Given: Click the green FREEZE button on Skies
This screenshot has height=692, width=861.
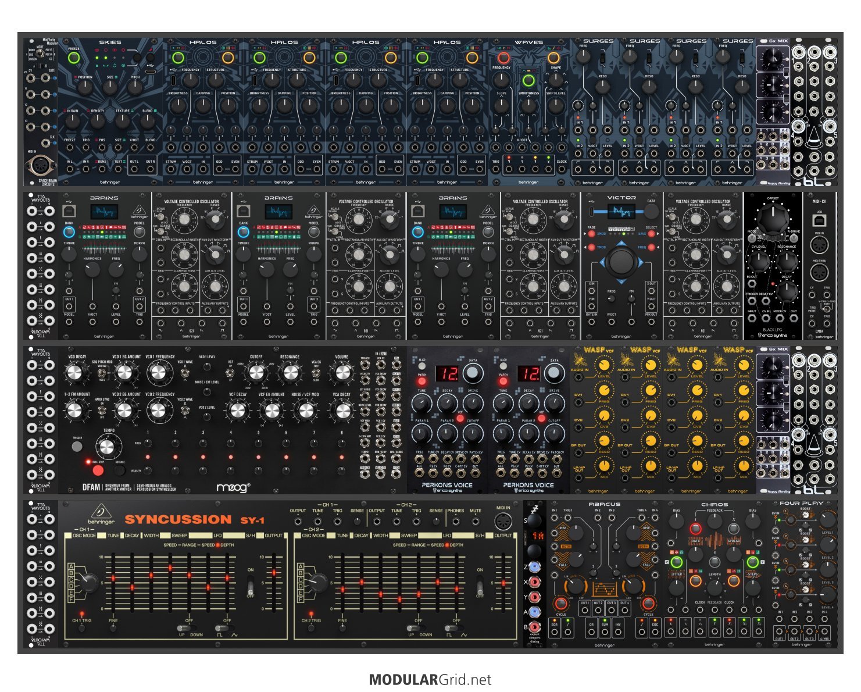Looking at the screenshot, I should tap(74, 58).
